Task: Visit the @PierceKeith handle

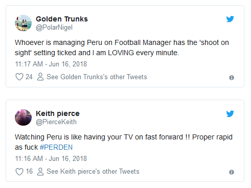Action: pos(56,122)
